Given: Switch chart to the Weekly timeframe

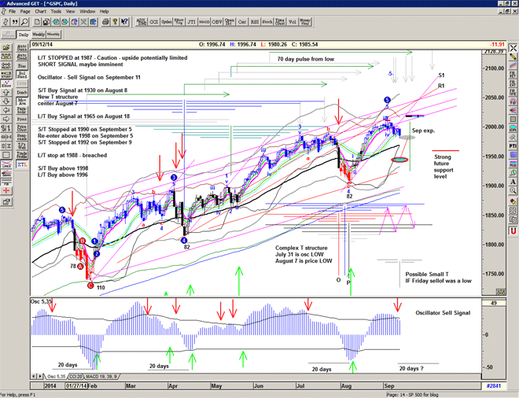Looking at the screenshot, I should tap(39, 34).
